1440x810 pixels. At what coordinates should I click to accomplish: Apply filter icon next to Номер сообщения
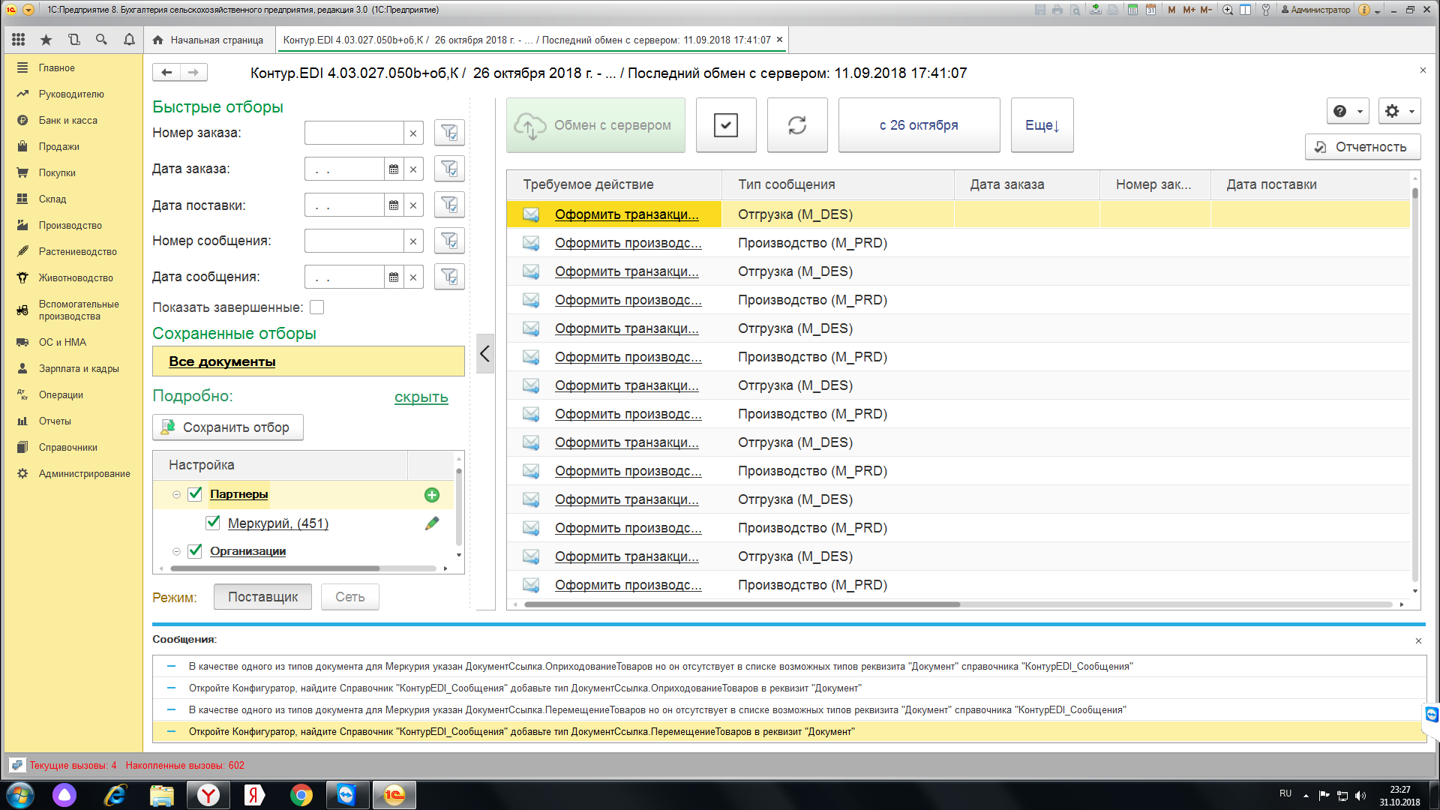(x=449, y=241)
